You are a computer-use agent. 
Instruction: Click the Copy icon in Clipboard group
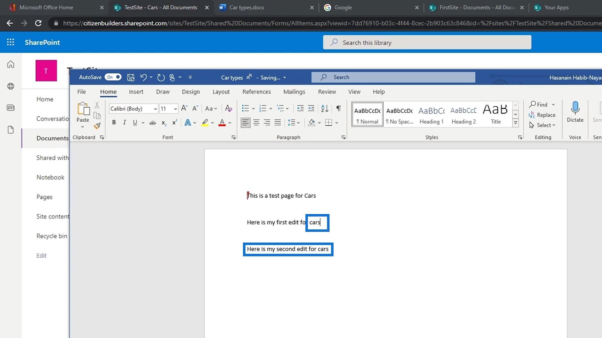pyautogui.click(x=97, y=115)
